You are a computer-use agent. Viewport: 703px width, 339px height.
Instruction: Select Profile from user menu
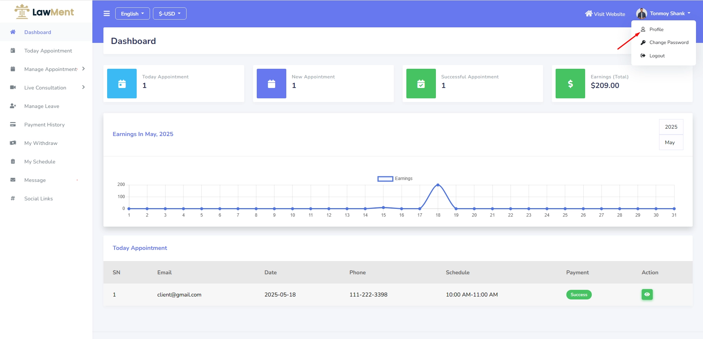pyautogui.click(x=663, y=30)
